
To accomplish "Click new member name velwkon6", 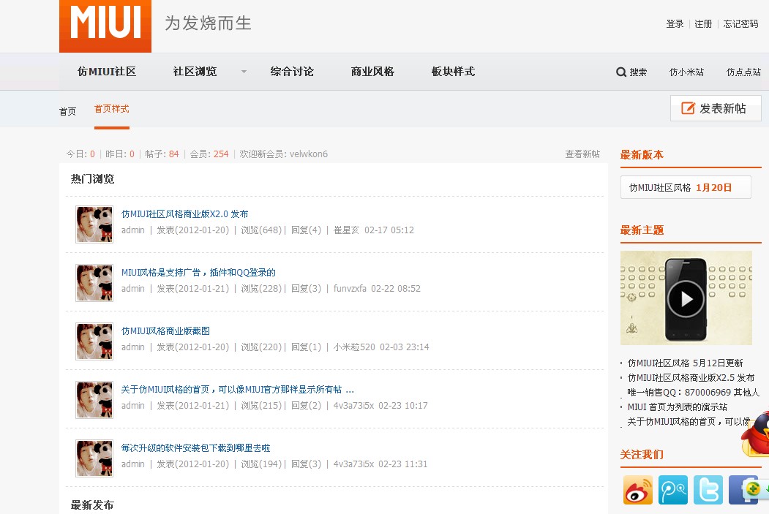I will coord(309,154).
